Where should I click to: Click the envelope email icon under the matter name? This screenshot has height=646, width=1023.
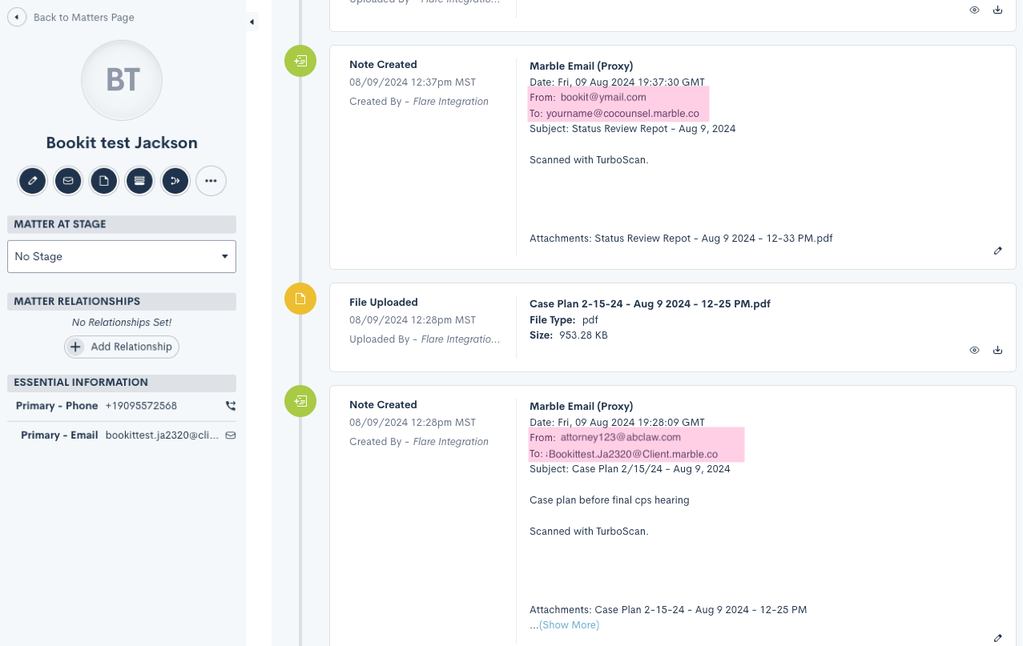68,181
